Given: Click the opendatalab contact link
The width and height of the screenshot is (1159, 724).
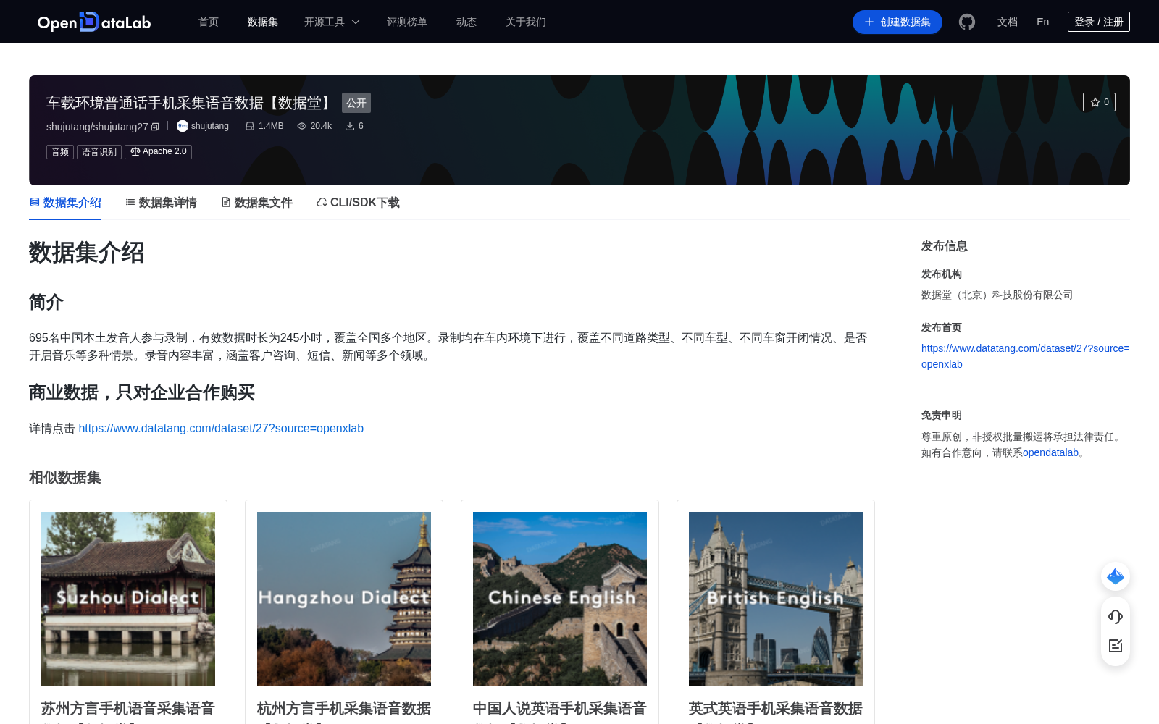Looking at the screenshot, I should (x=1050, y=453).
